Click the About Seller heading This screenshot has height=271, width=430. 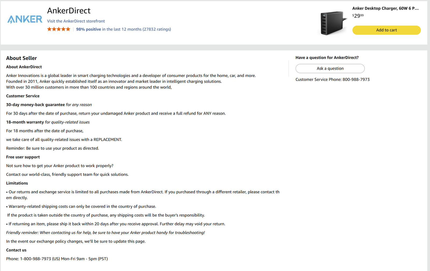click(x=21, y=58)
